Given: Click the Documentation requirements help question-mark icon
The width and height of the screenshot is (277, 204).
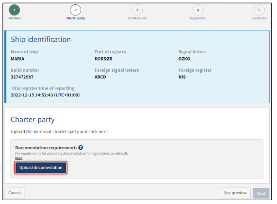Looking at the screenshot, I should [x=81, y=147].
